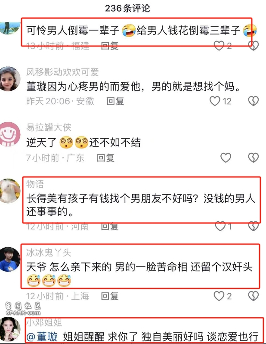
Task: Like the 易拉罐大侠 comment
Action: 226,158
